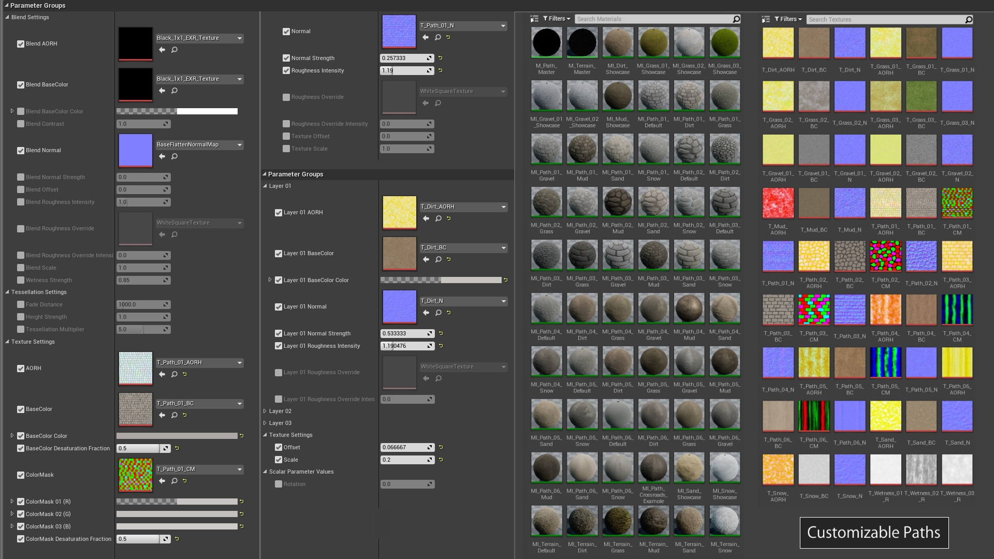Expand Blend BaseColor Color sub-section
This screenshot has height=559, width=994.
point(12,111)
